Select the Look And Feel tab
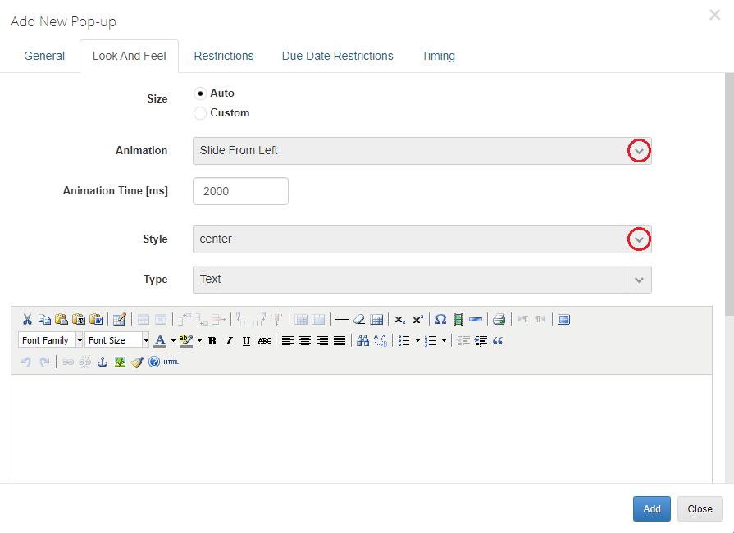Image resolution: width=734 pixels, height=533 pixels. point(130,56)
